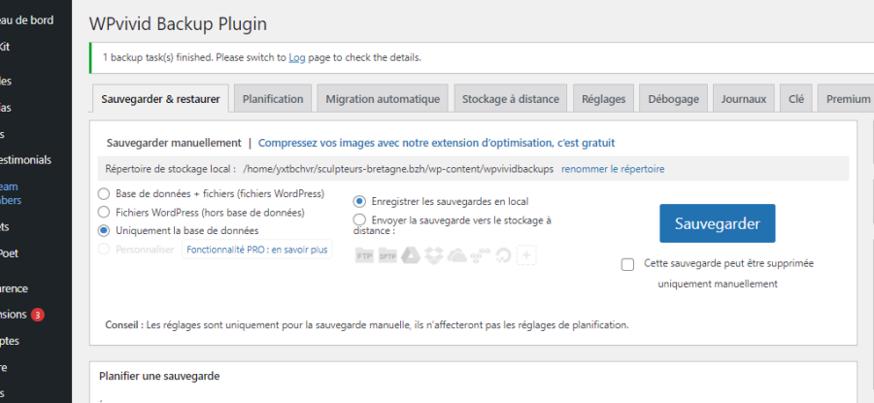This screenshot has width=874, height=403.
Task: Open the Migration automatique tab
Action: tap(384, 99)
